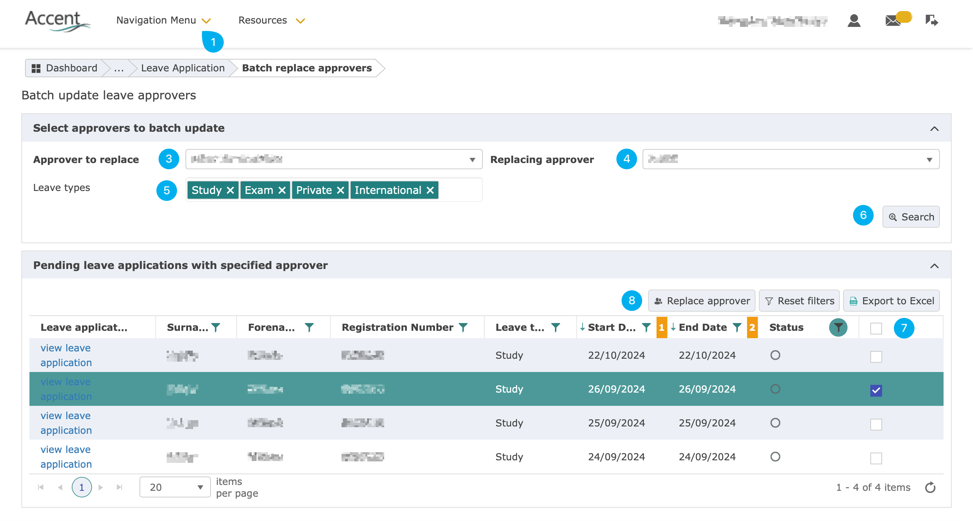Open the active Status column filter

(x=838, y=327)
